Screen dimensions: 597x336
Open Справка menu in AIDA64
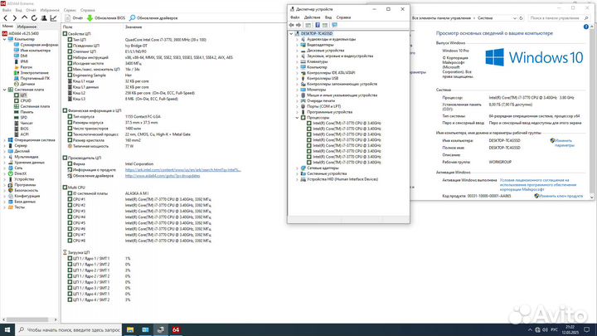coord(88,10)
